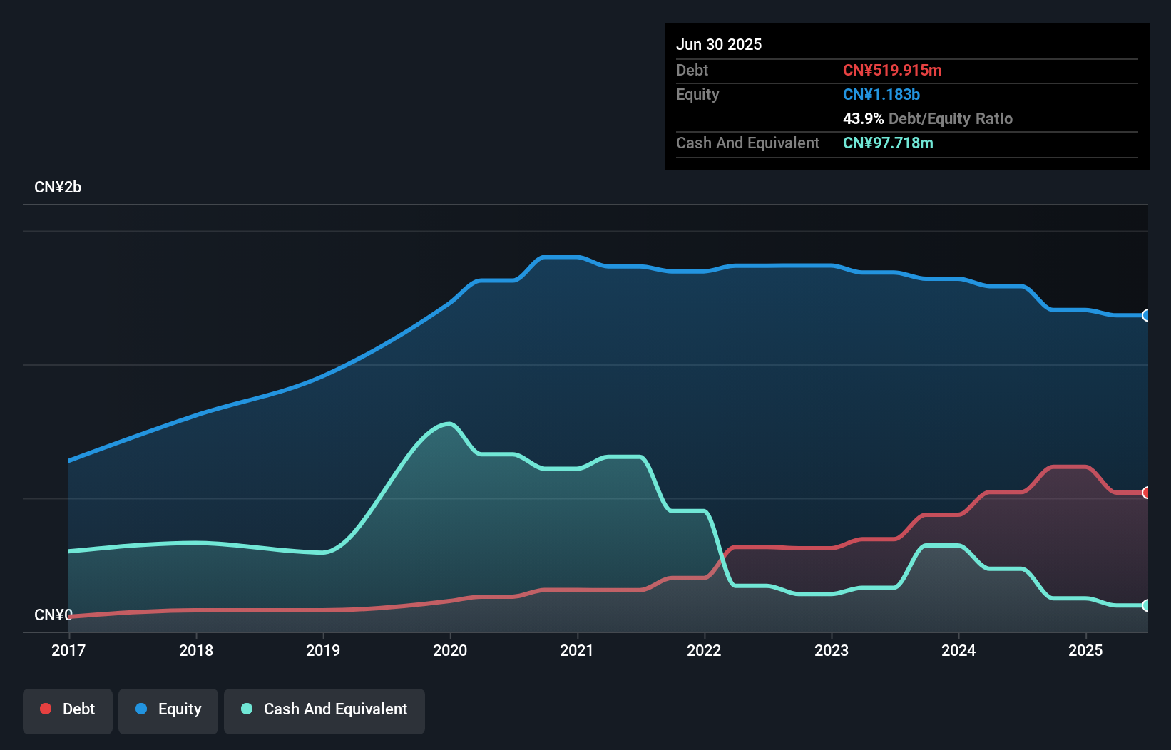Open details for the Debt/Equity Ratio row
This screenshot has width=1171, height=750.
(927, 119)
